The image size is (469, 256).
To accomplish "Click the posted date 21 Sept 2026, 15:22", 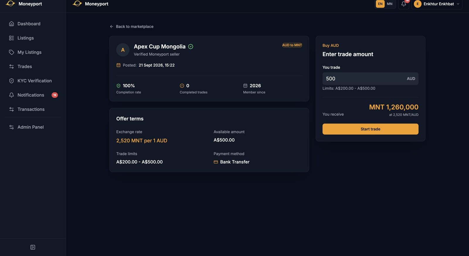I will click(157, 65).
